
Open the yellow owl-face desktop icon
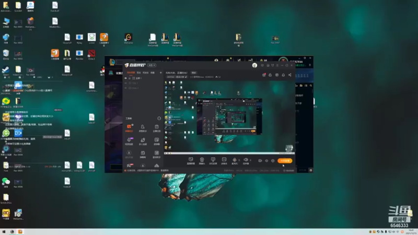[6, 214]
